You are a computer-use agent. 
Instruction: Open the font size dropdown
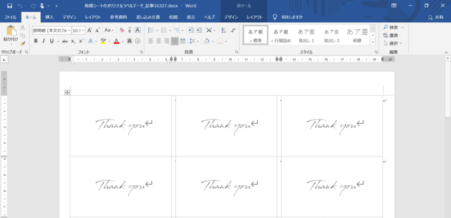pyautogui.click(x=83, y=31)
